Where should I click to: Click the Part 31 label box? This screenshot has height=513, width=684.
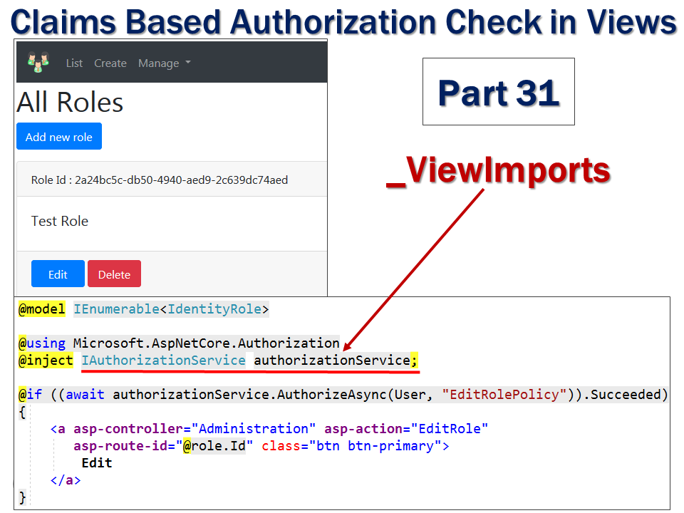point(498,91)
